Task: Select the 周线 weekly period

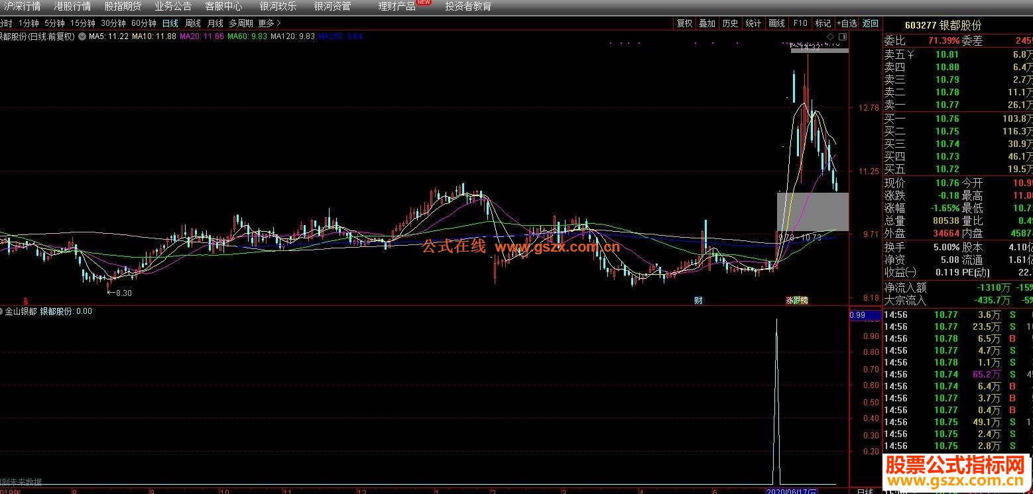Action: pyautogui.click(x=193, y=23)
